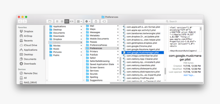Image resolution: width=220 pixels, height=104 pixels.
Task: Select com.google.musicmanager.plist file
Action: [x=143, y=53]
